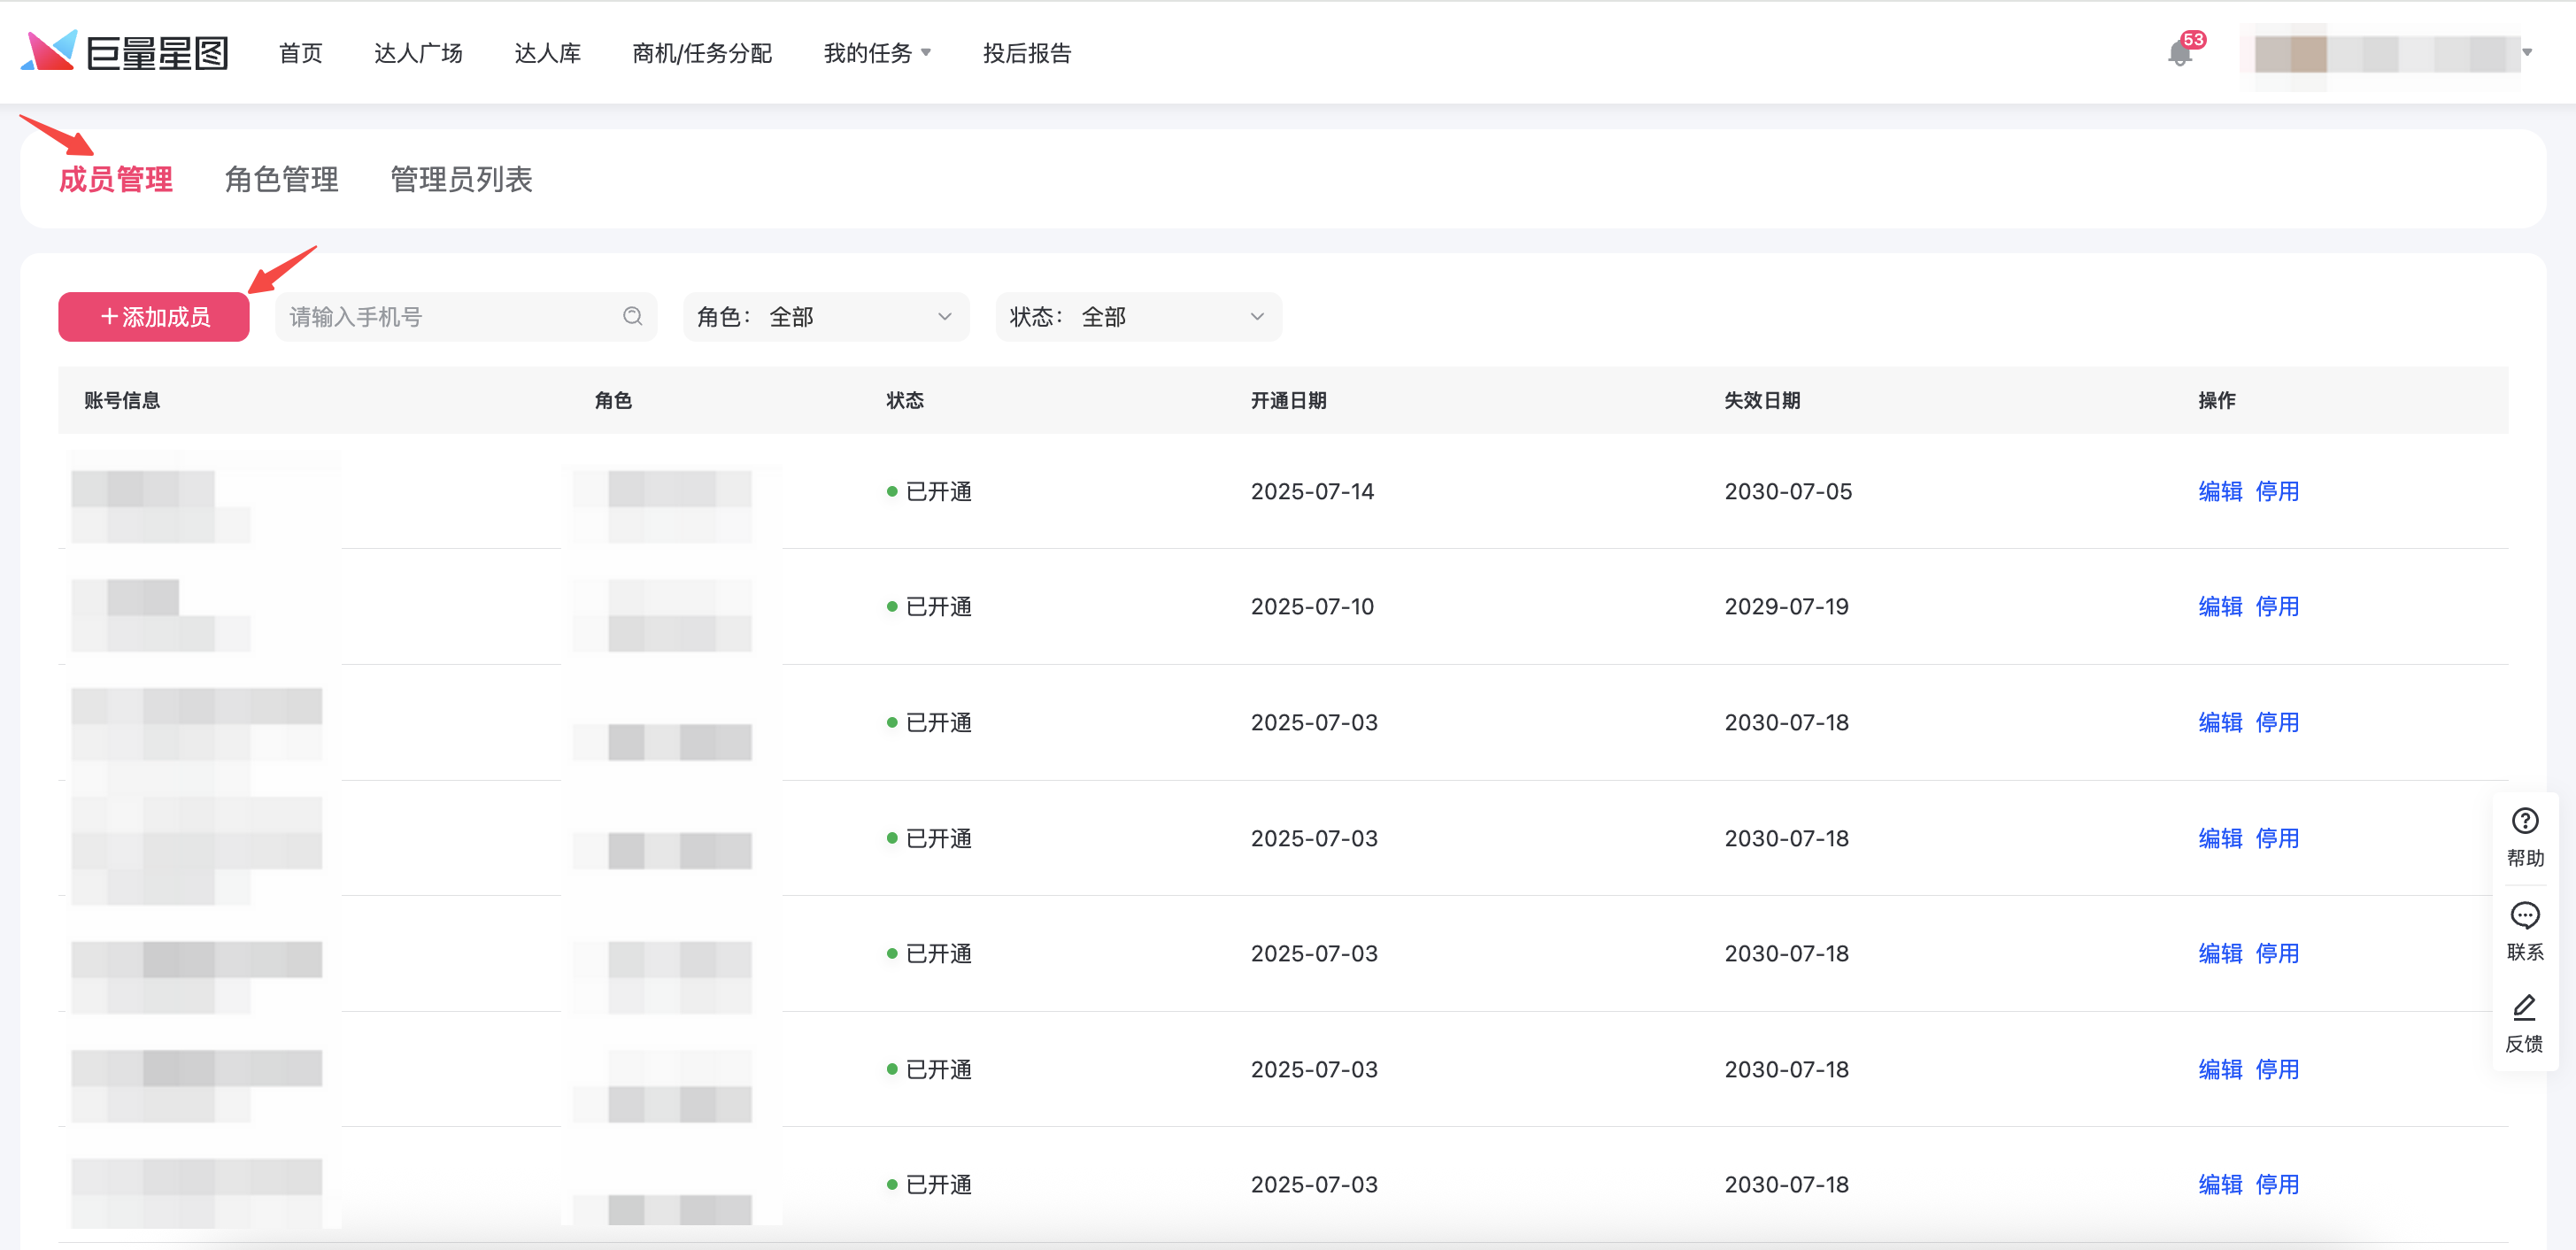
Task: Go to 达人广场 in navigation
Action: [418, 53]
